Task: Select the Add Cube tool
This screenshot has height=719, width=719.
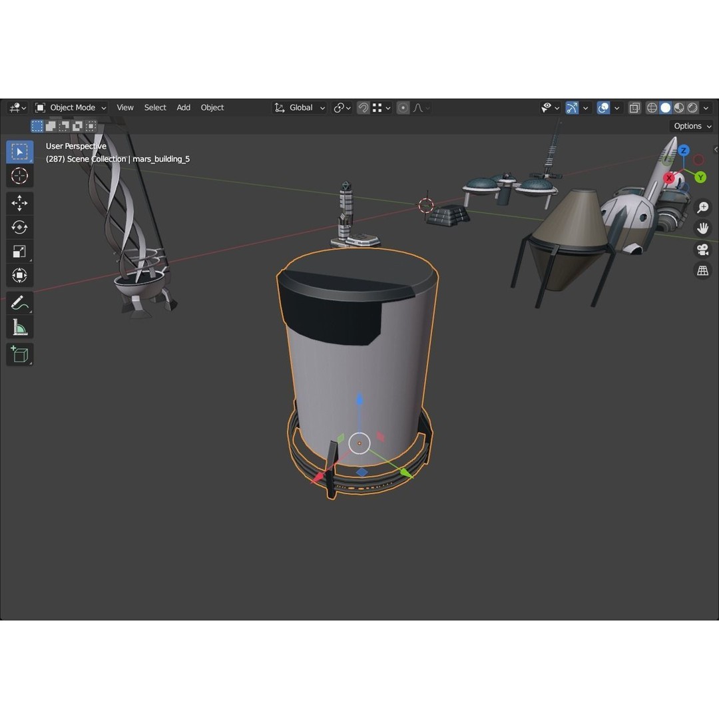Action: [19, 354]
